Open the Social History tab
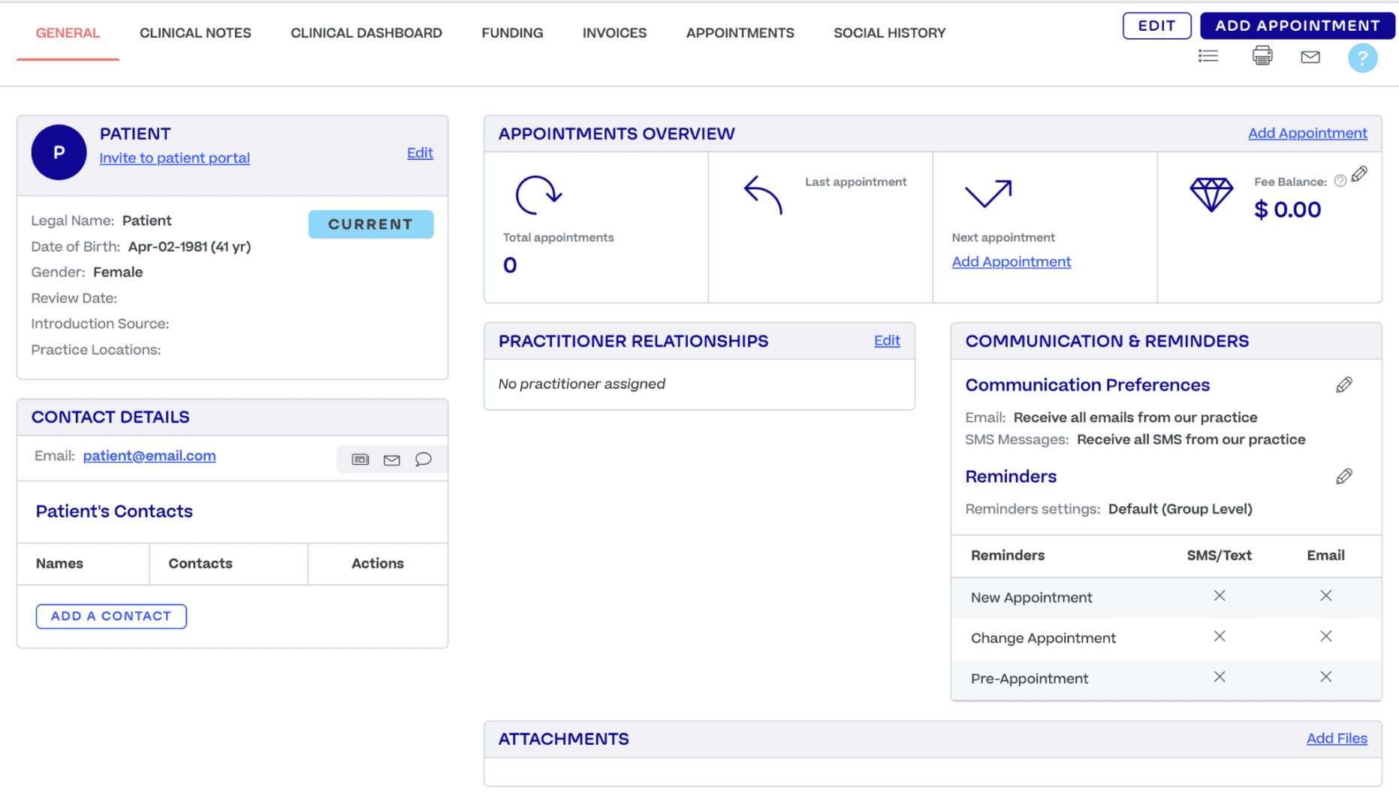Image resolution: width=1399 pixels, height=811 pixels. pyautogui.click(x=889, y=33)
